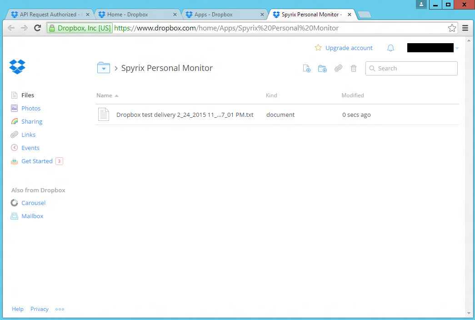Close the API Request Authorized tab
The image size is (475, 320).
88,15
